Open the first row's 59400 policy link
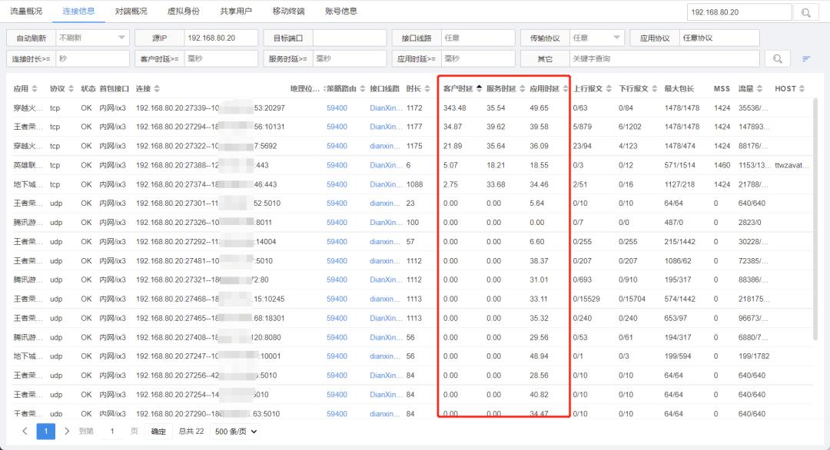The width and height of the screenshot is (830, 450). click(337, 108)
